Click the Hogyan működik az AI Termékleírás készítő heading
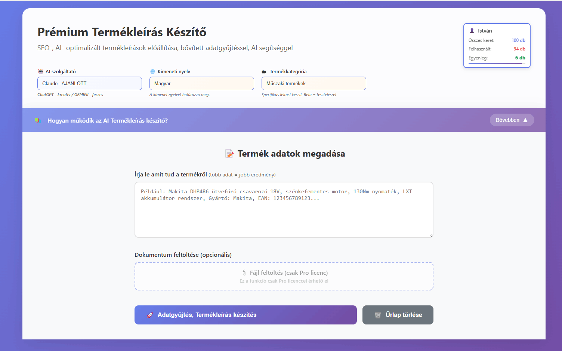 (108, 120)
